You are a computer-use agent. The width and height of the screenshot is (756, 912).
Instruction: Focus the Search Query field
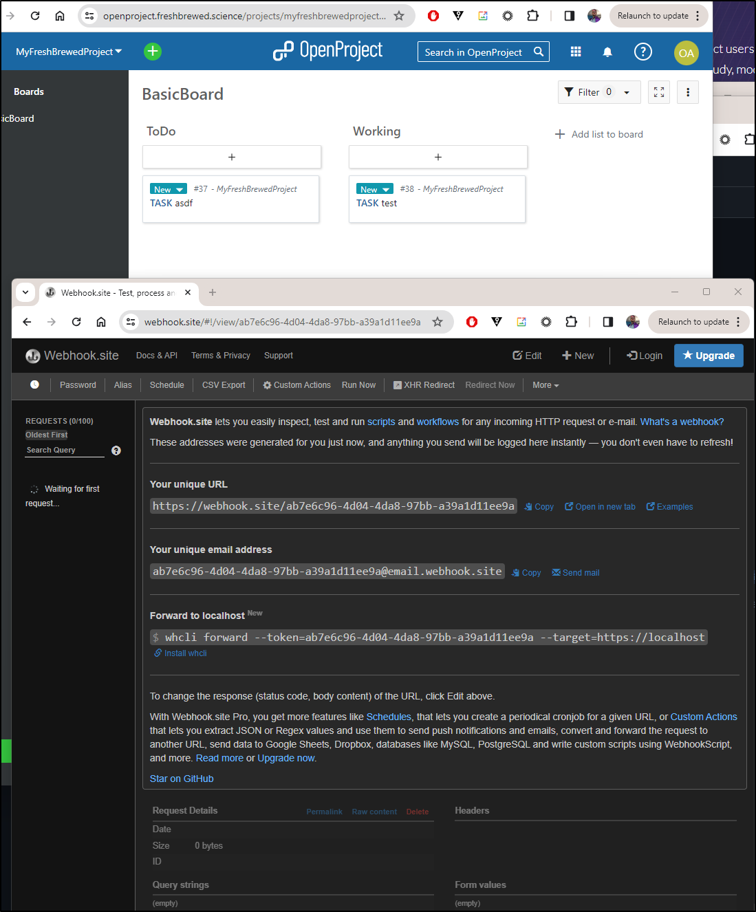[65, 450]
